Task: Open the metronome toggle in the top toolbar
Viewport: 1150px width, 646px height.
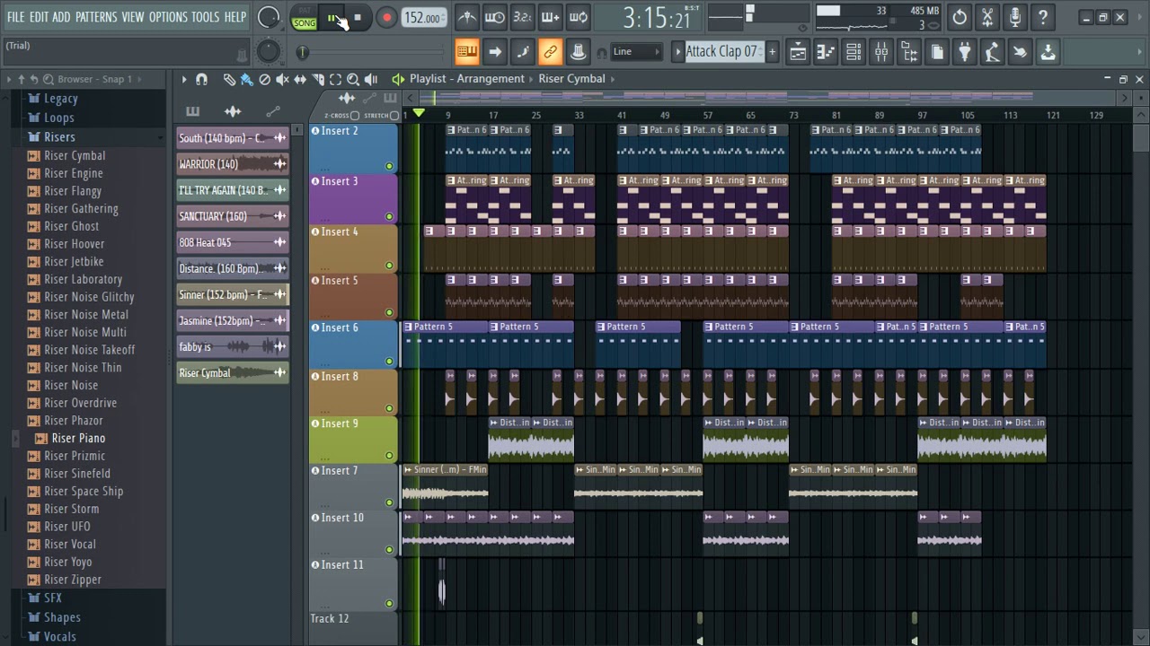Action: pos(467,17)
